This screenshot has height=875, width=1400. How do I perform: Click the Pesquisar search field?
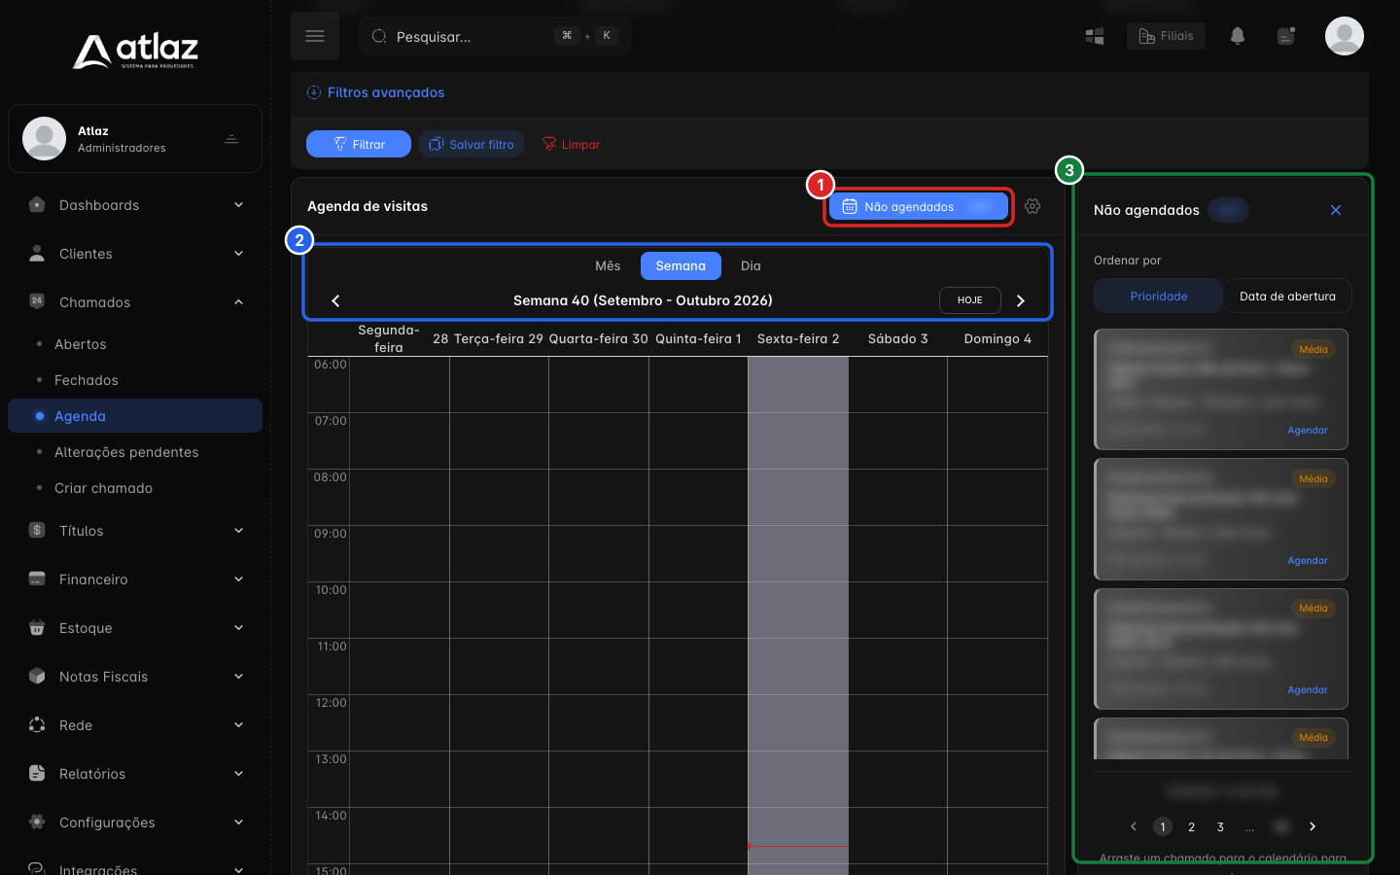coord(495,36)
